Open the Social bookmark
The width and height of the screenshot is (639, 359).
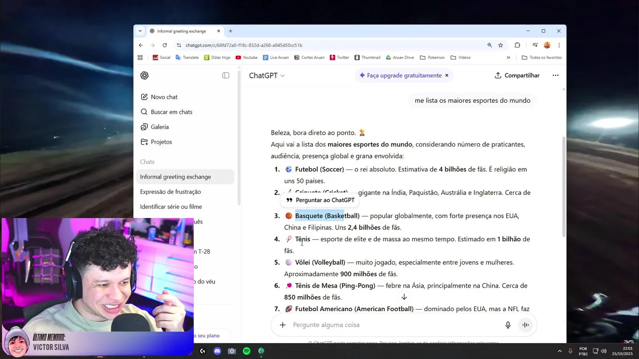point(161,57)
